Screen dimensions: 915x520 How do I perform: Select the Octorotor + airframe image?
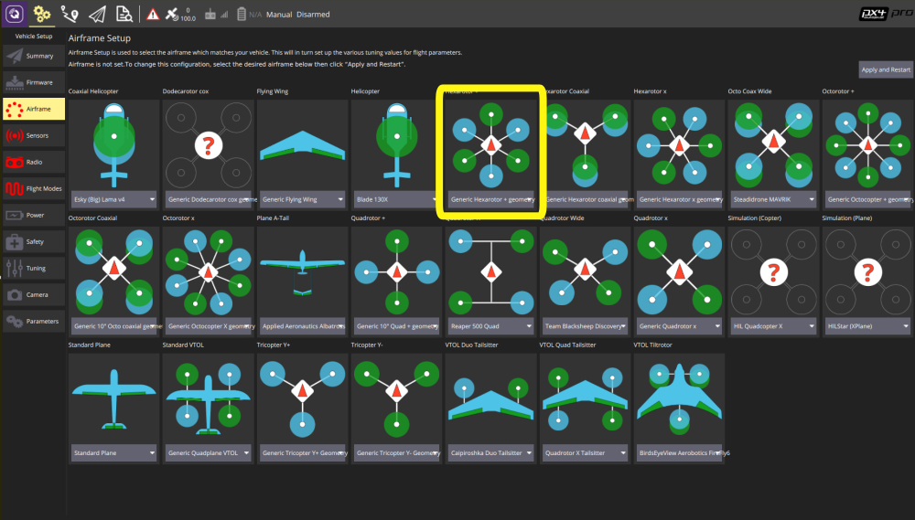click(867, 144)
